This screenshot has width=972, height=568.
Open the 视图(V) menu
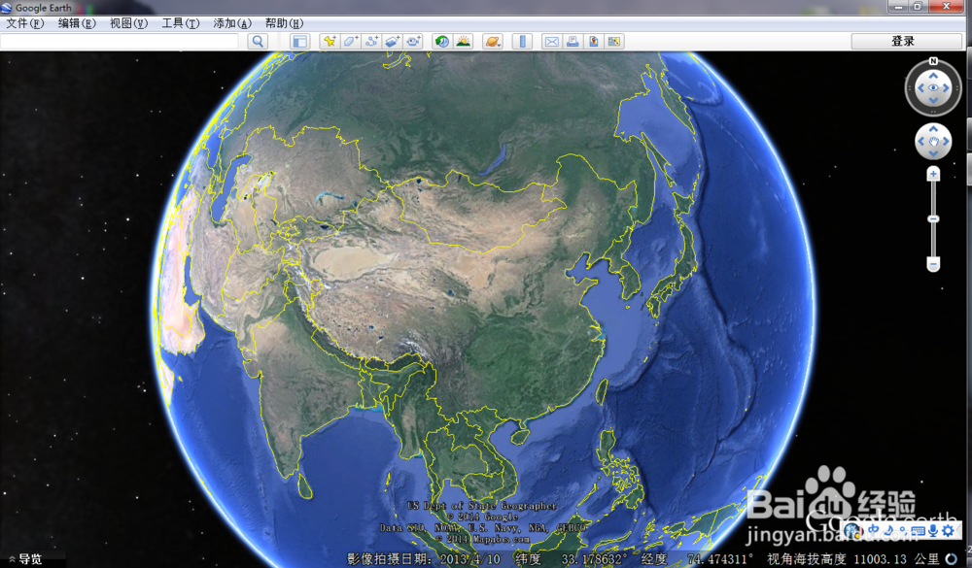pos(128,23)
